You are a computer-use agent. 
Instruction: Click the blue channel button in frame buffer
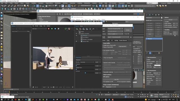[x=55, y=29]
